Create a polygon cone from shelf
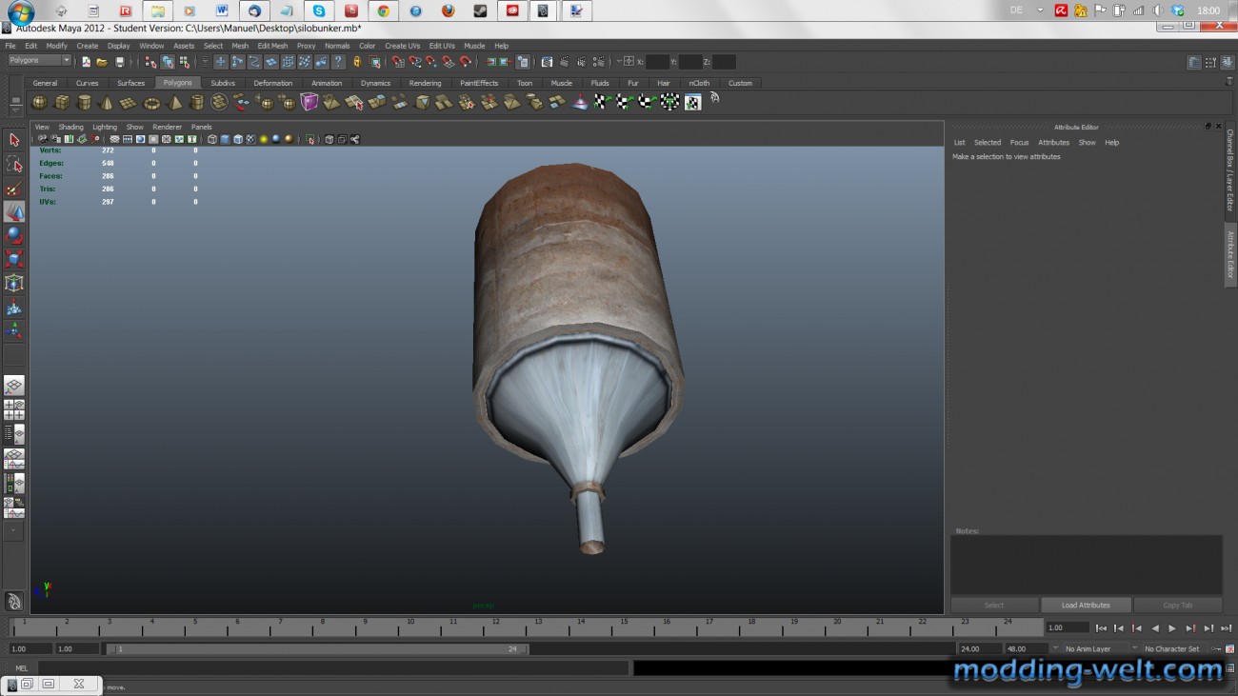This screenshot has width=1238, height=696. 107,102
